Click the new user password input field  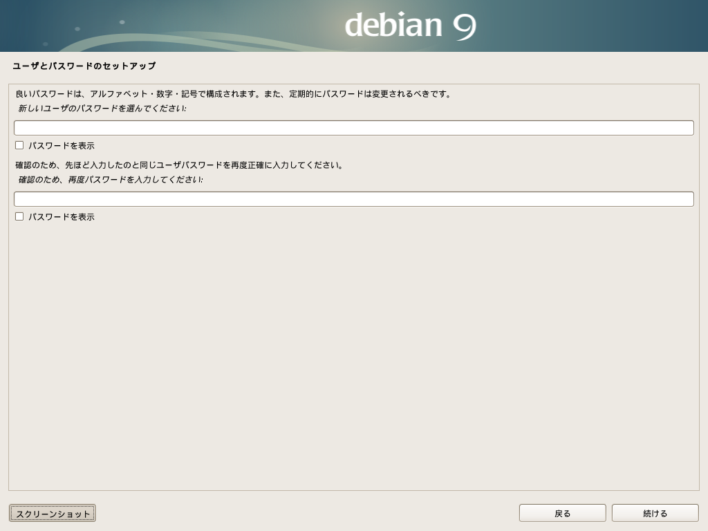(x=353, y=128)
